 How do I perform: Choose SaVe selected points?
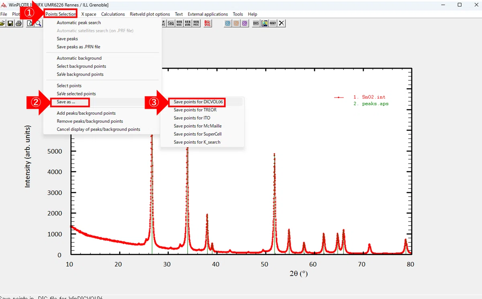[x=76, y=94]
